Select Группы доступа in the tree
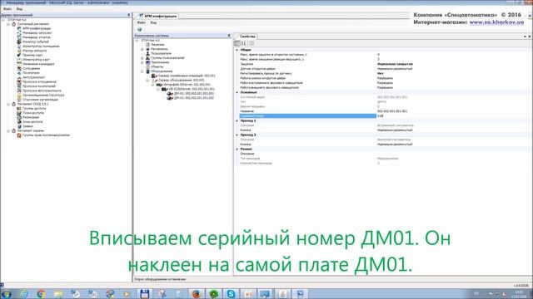 pos(34,109)
